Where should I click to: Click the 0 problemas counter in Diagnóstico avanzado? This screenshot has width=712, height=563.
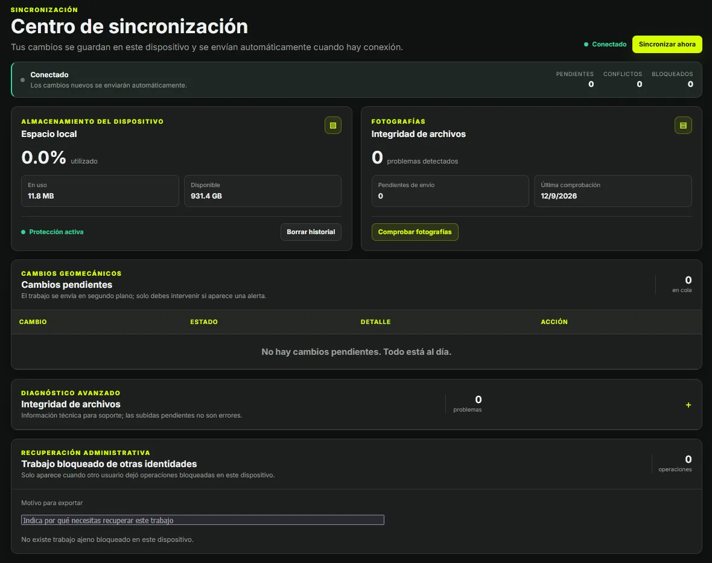click(468, 404)
